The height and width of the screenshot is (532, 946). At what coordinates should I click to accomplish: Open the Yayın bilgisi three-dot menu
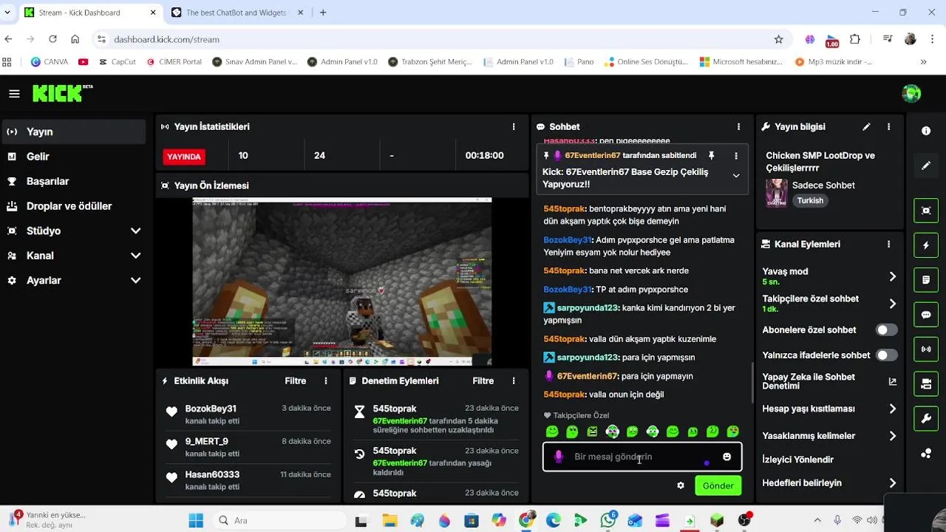(x=888, y=127)
